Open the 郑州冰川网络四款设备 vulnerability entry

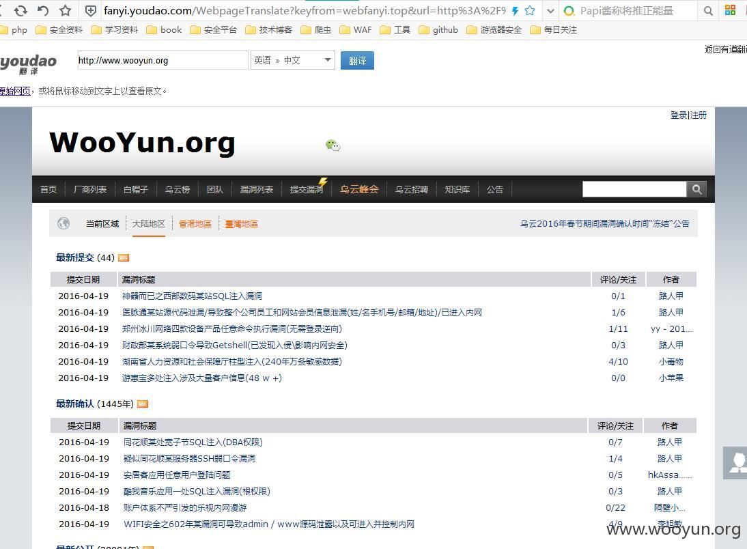[x=232, y=329]
